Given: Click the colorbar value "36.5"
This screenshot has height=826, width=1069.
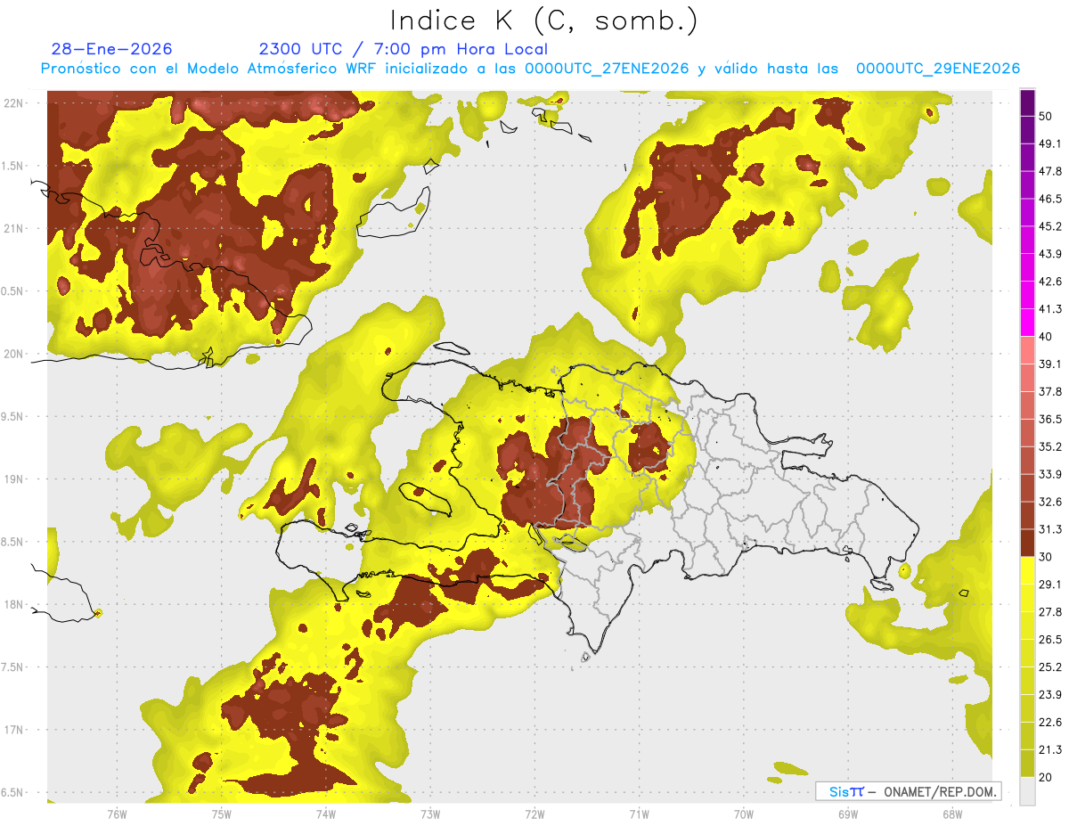Looking at the screenshot, I should pos(1050,419).
